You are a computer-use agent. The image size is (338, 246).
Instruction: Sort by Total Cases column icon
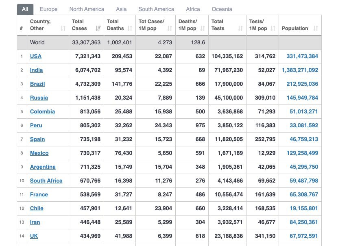coord(98,28)
